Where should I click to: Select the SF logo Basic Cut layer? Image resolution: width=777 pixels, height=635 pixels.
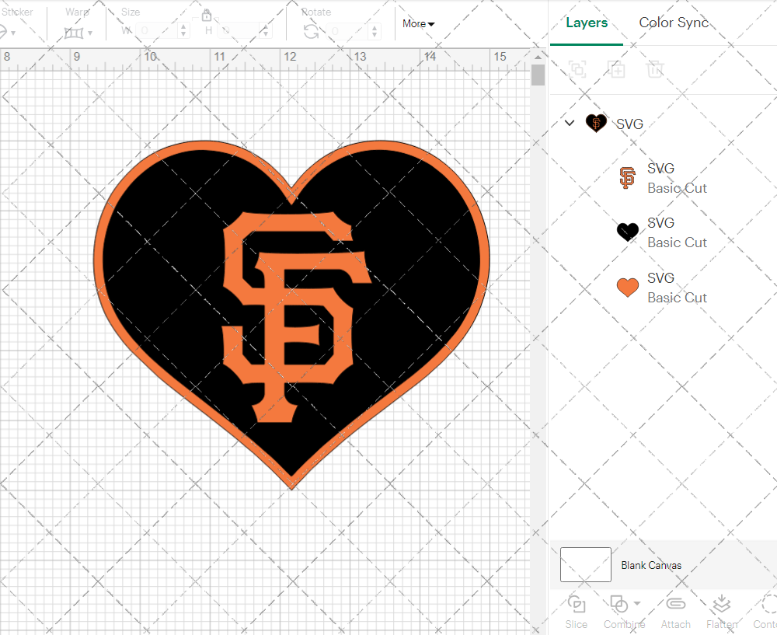(676, 178)
